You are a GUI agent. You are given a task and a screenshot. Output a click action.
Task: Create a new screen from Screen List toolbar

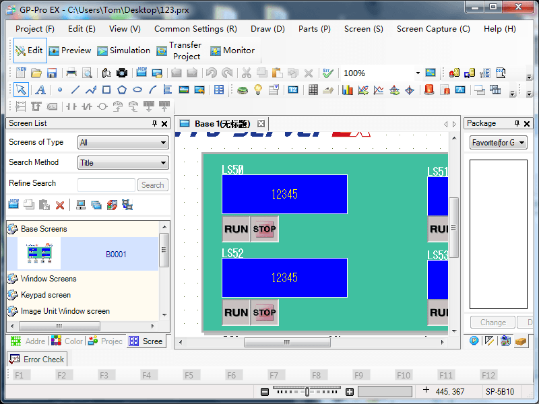click(x=13, y=205)
